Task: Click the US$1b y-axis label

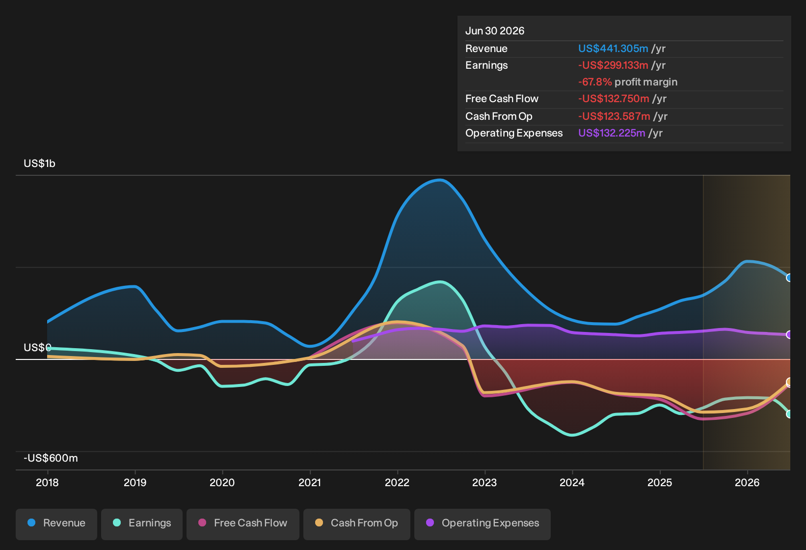Action: [x=40, y=164]
